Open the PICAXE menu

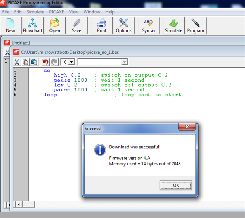(x=57, y=12)
